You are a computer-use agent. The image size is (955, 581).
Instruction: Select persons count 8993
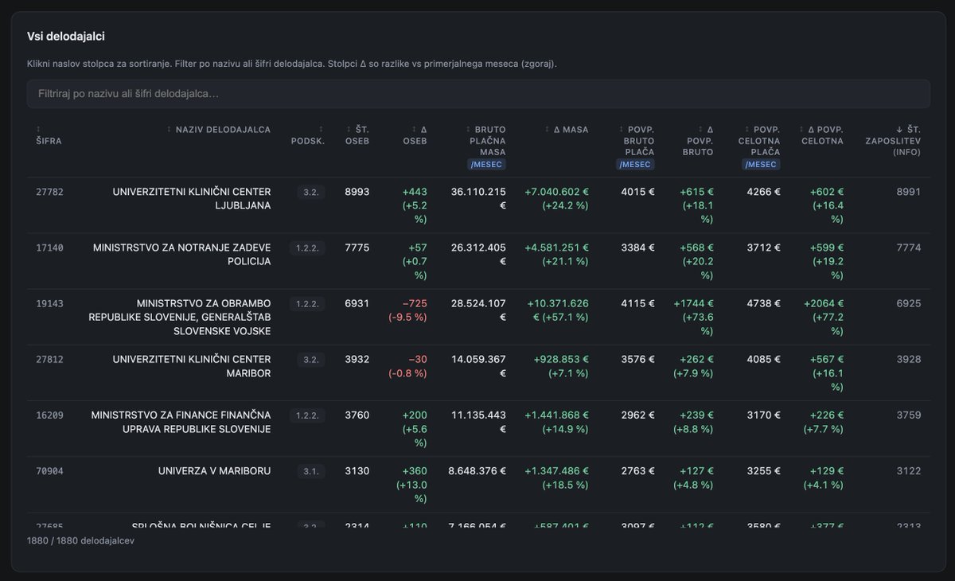point(357,192)
